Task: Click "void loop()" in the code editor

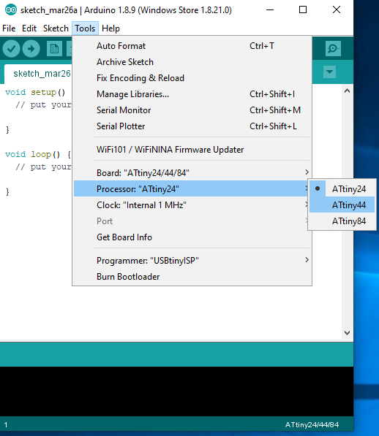Action: (33, 154)
